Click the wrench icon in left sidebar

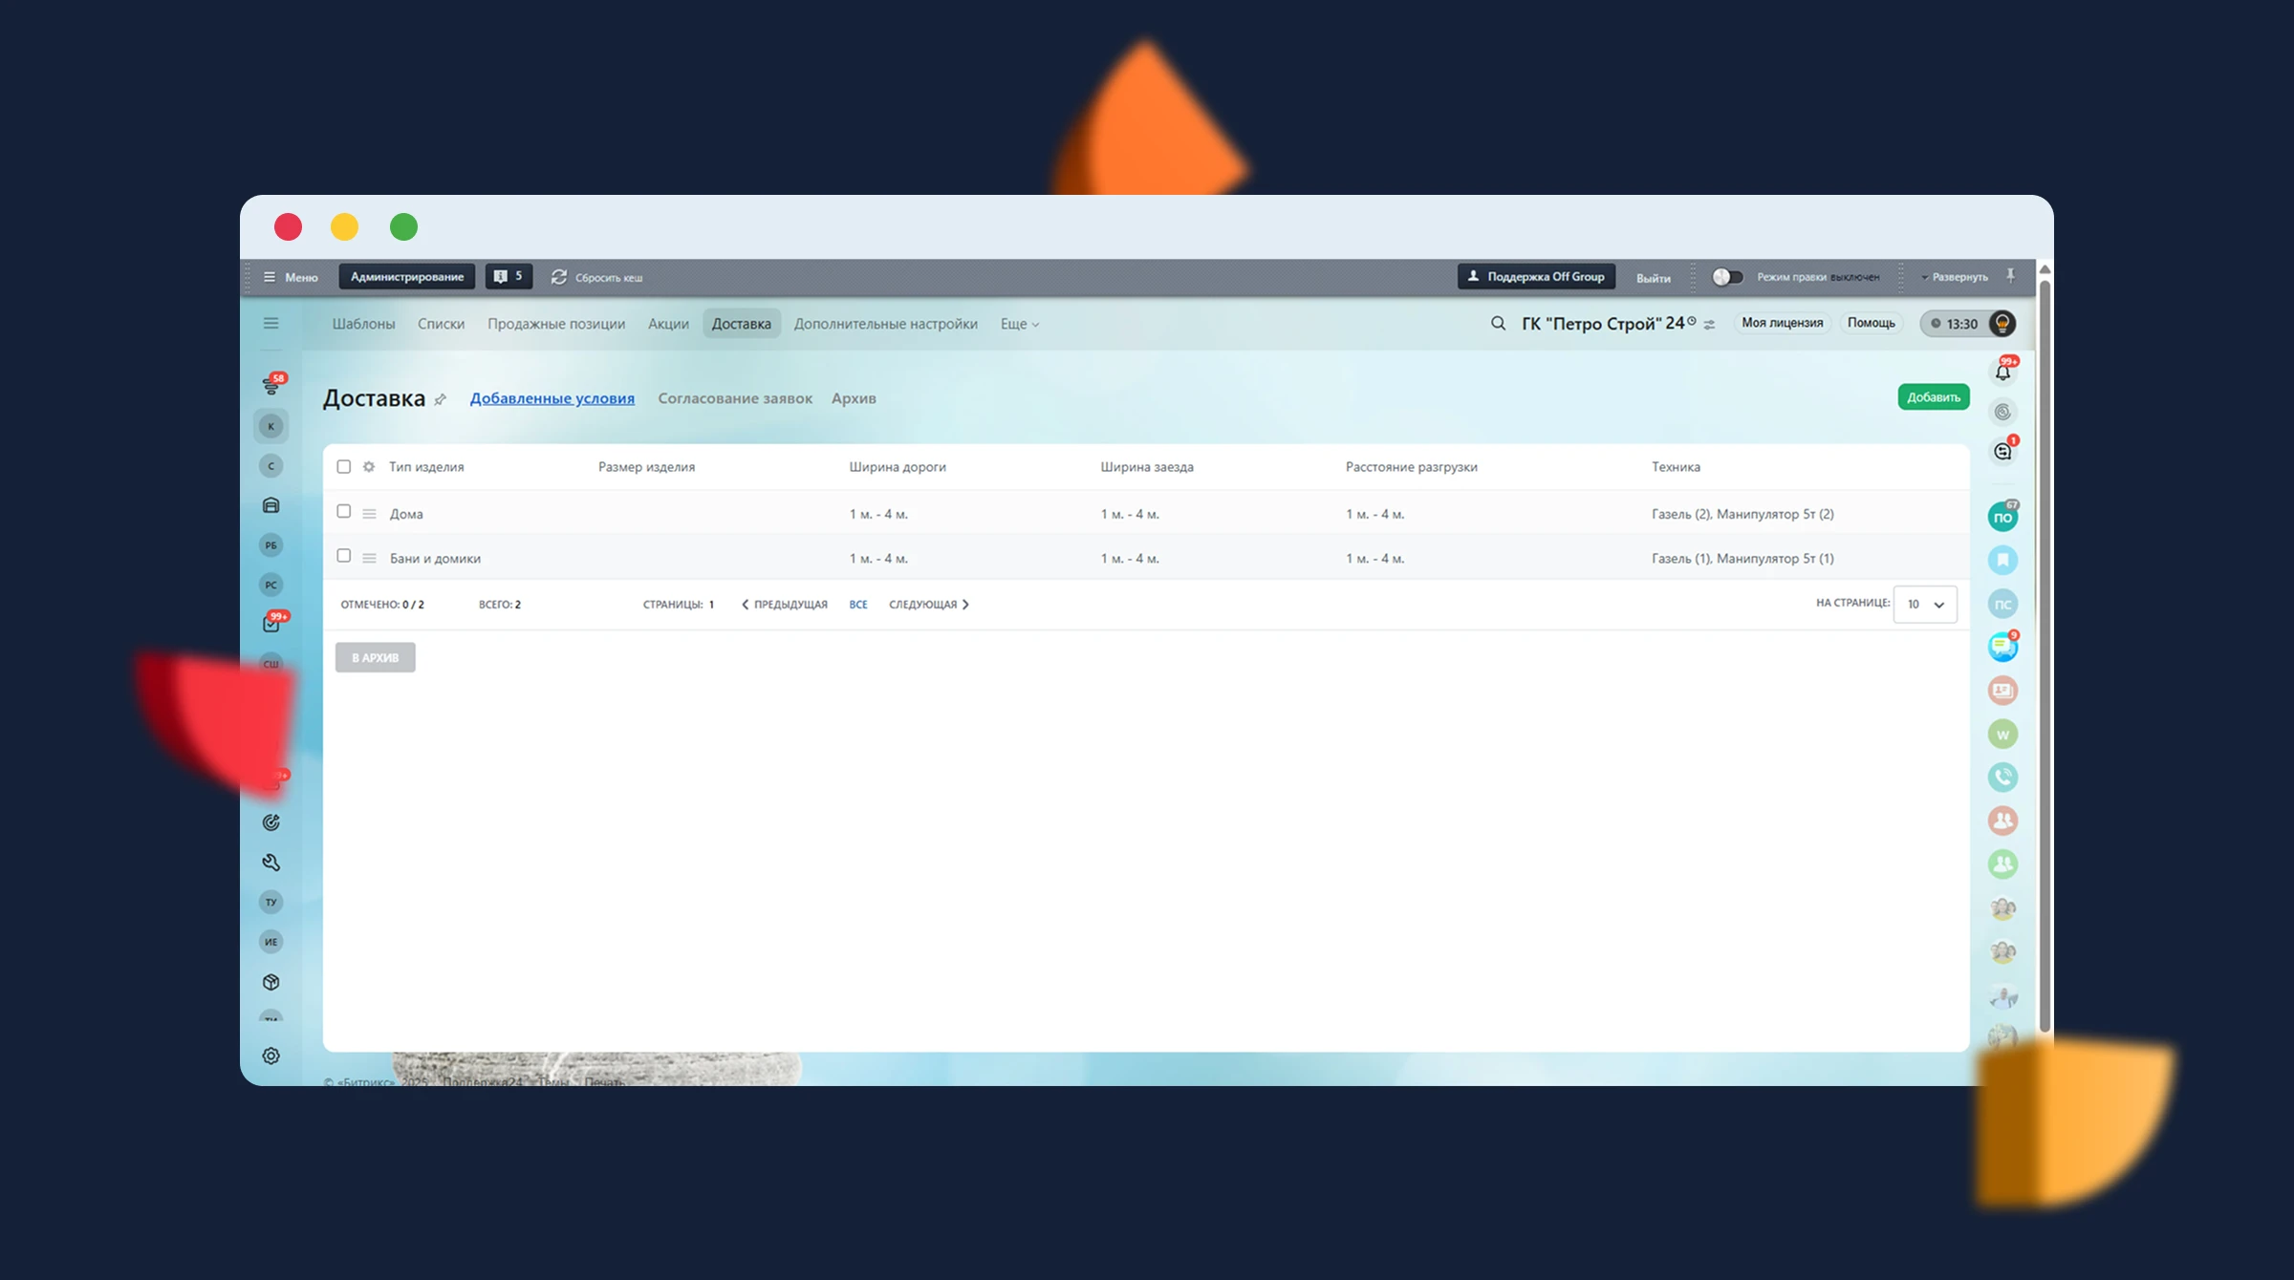(271, 863)
